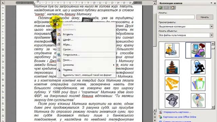Select the colorful papers clip art
The image size is (217, 122).
click(198, 84)
